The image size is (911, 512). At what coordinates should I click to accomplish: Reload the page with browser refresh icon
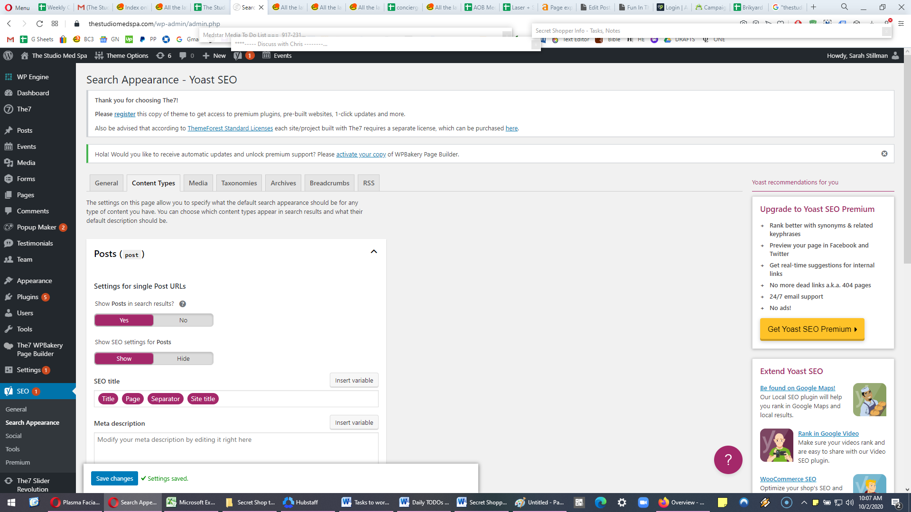[40, 23]
